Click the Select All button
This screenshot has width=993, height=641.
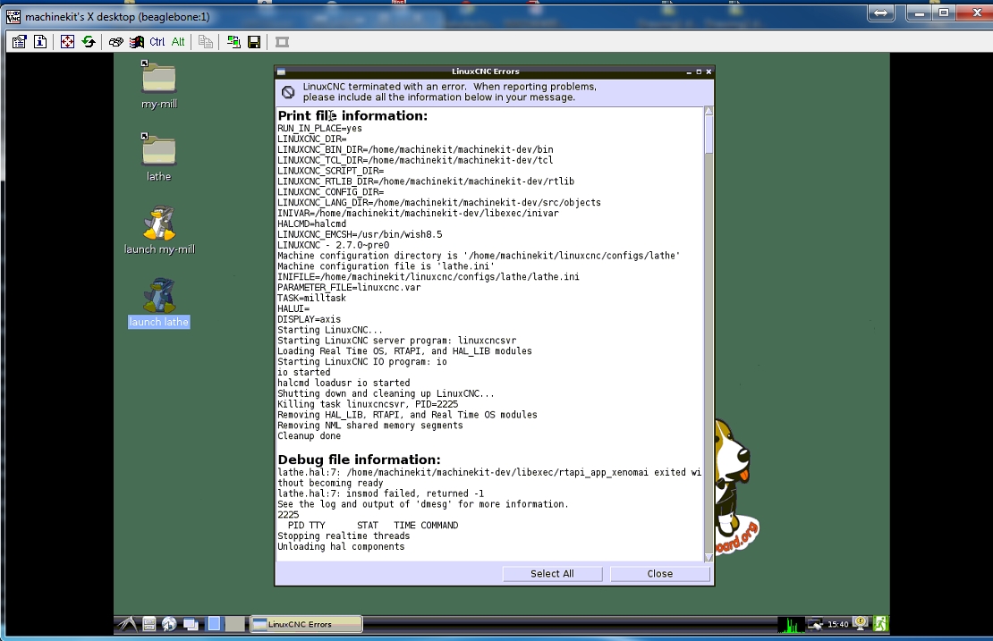tap(552, 573)
